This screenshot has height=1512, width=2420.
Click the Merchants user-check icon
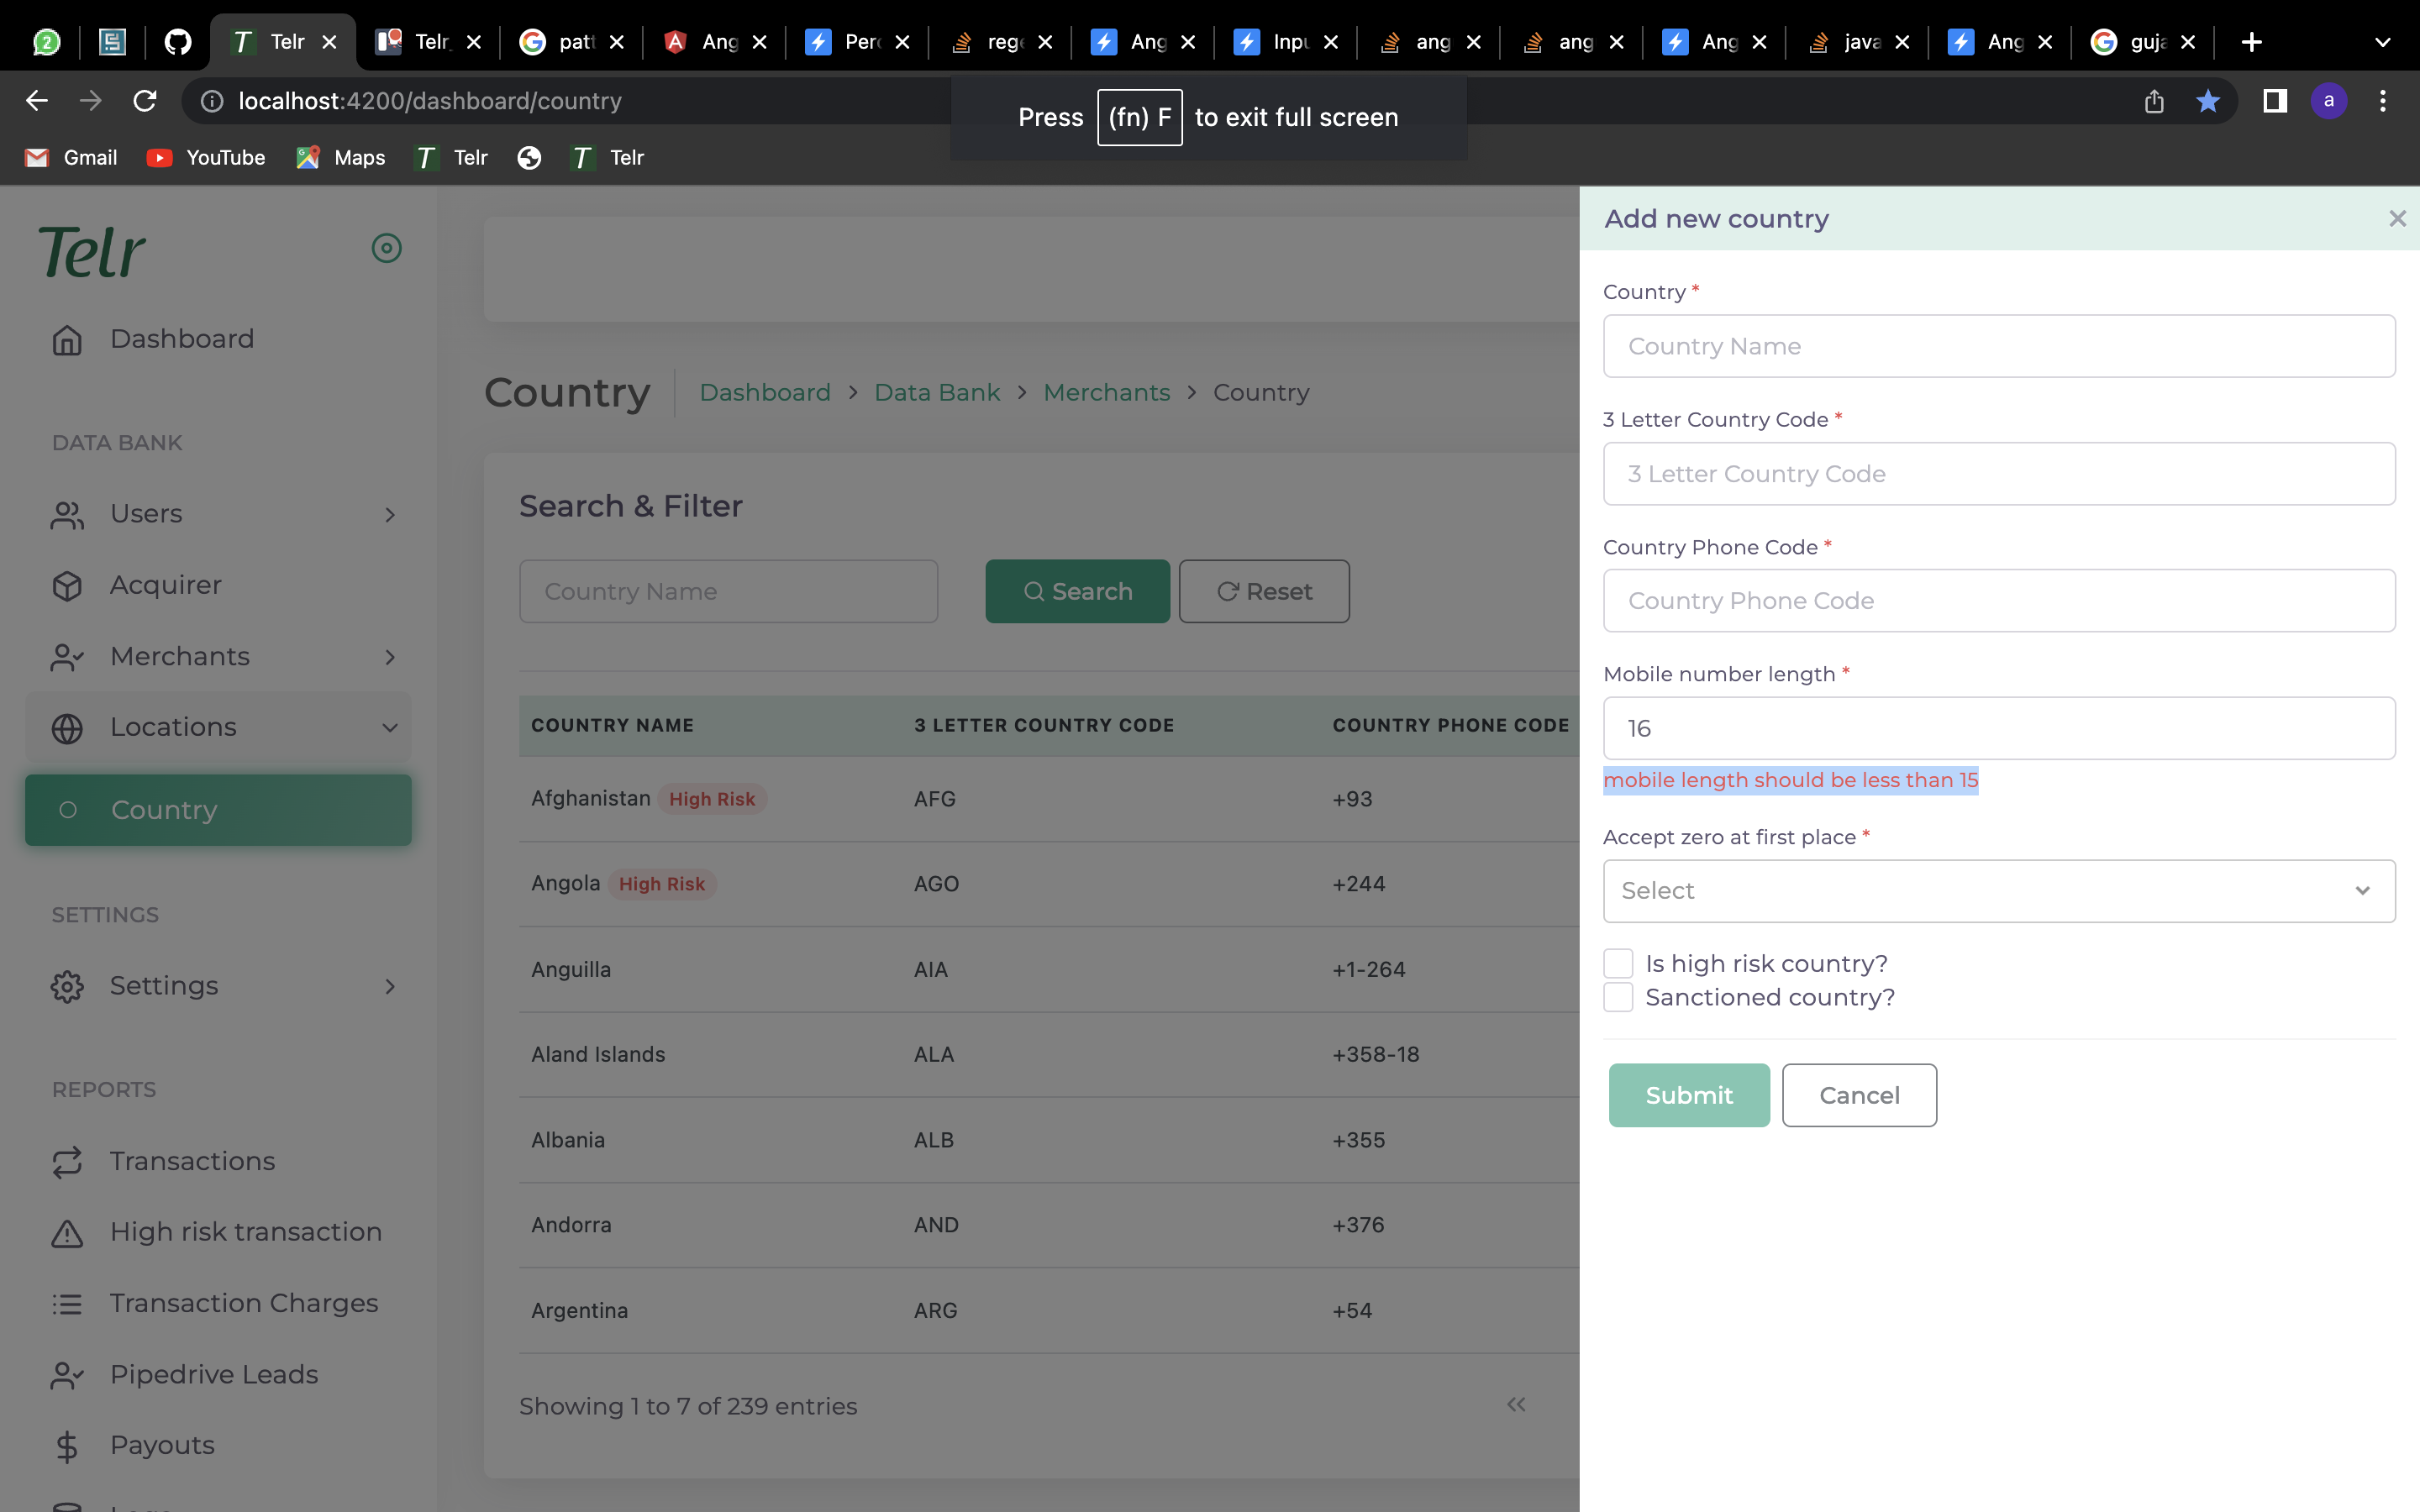pyautogui.click(x=67, y=657)
